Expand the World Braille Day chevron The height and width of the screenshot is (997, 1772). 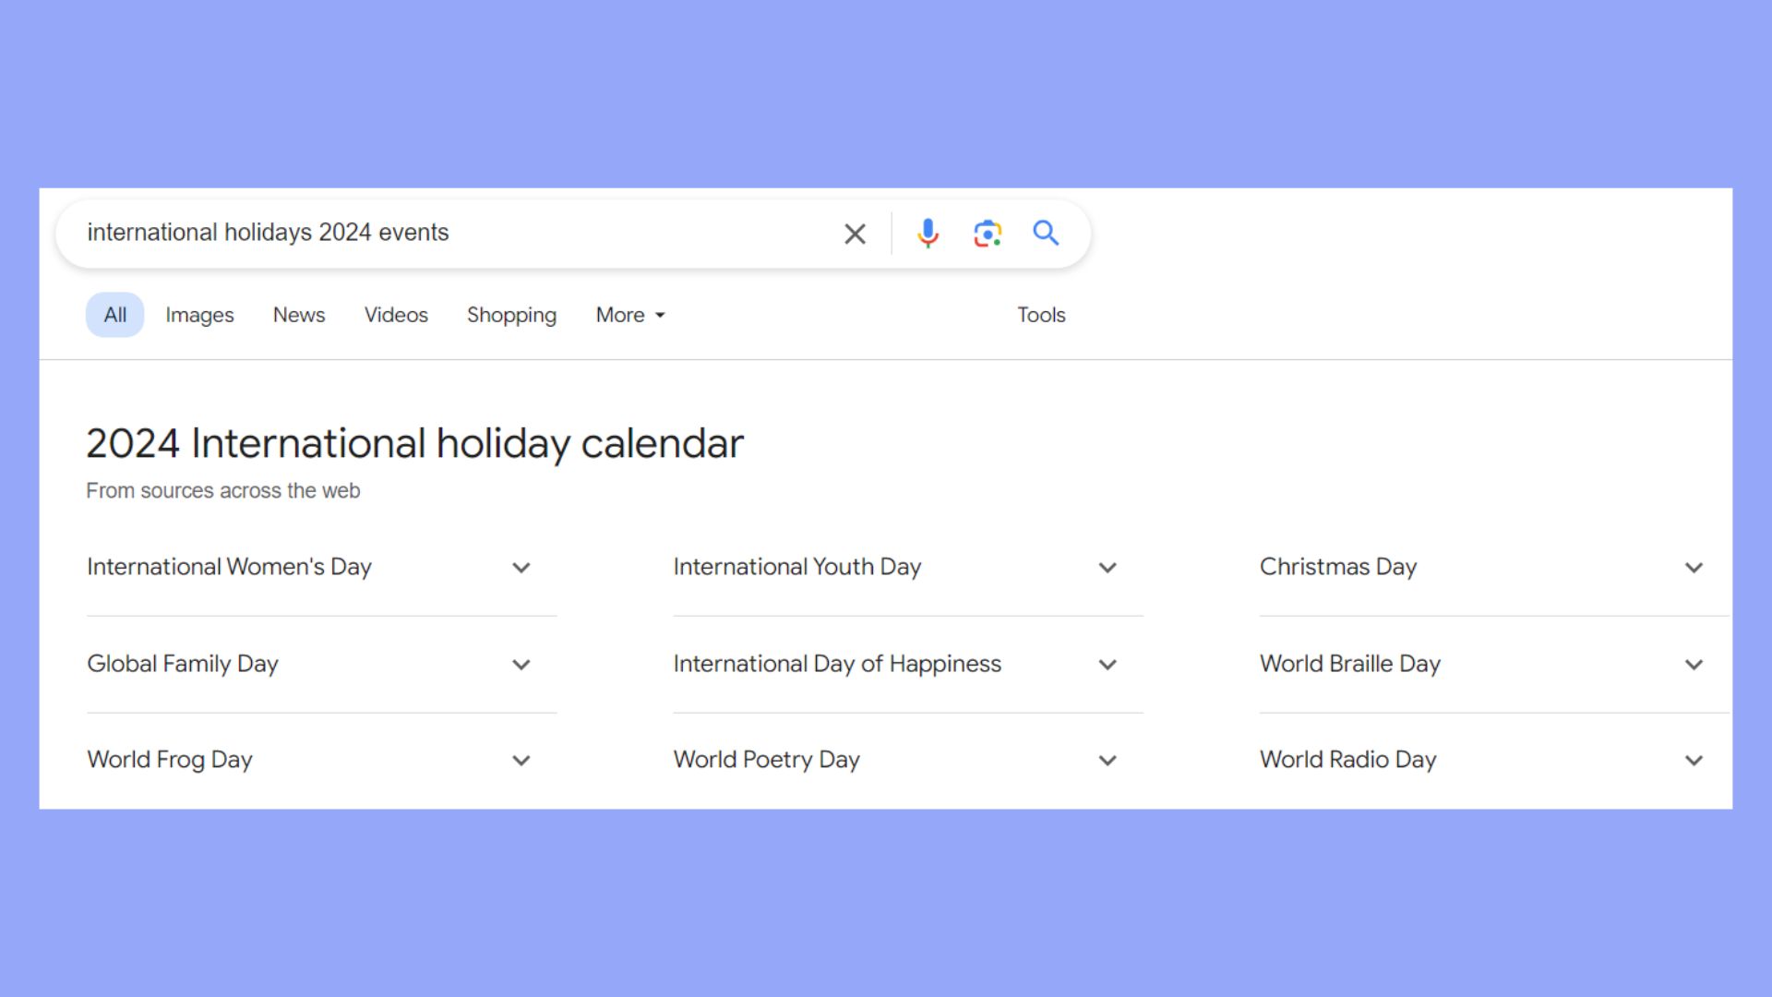click(x=1694, y=665)
